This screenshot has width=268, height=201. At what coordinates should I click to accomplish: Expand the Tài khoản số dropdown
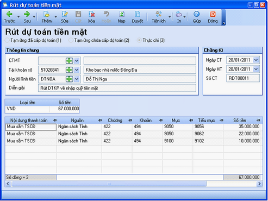click(x=77, y=70)
